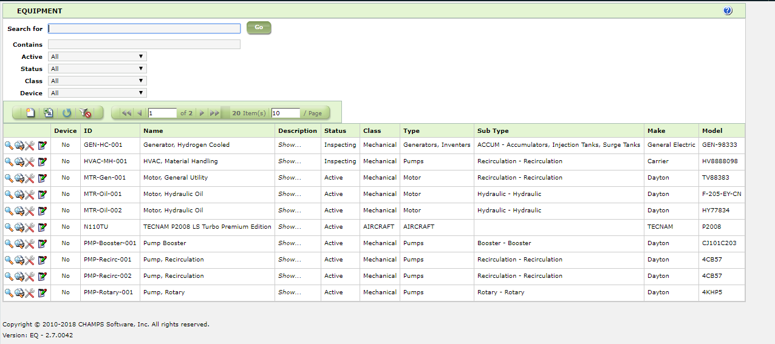This screenshot has width=775, height=344.
Task: Go to the next page arrow
Action: pos(202,113)
